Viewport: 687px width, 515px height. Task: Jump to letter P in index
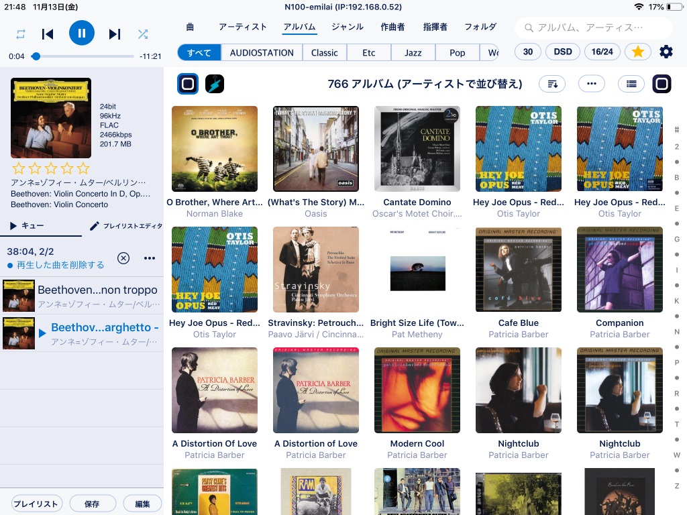[x=677, y=363]
